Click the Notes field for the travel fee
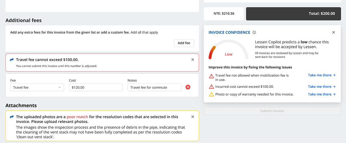This screenshot has height=143, width=346. 154,87
